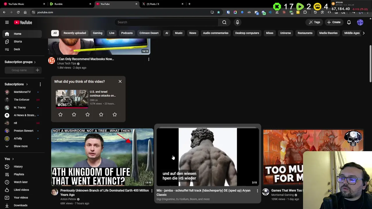Viewport: 372px width, 209px height.
Task: Open the notifications bell
Action: coord(349,22)
